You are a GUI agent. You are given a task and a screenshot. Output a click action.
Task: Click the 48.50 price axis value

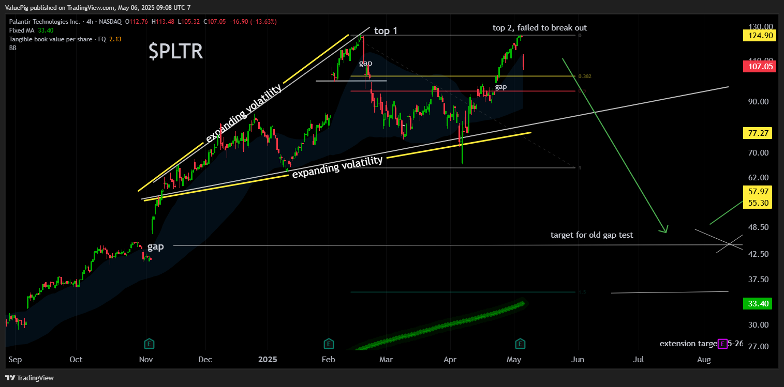click(759, 227)
